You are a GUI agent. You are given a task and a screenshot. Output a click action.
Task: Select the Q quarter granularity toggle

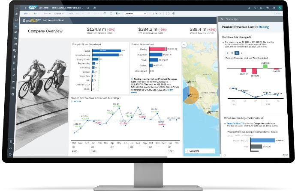point(237,53)
